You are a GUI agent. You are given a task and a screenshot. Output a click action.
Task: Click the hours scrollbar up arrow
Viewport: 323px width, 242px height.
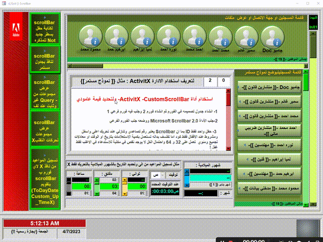(69, 180)
